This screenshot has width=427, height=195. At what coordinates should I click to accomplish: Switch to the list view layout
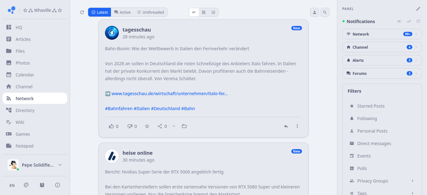tap(213, 12)
